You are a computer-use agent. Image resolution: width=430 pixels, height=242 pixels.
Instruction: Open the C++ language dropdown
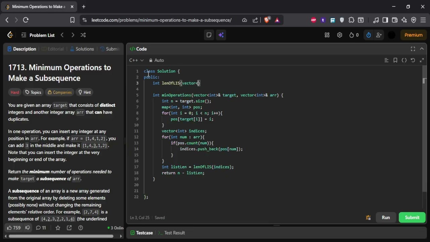[x=136, y=60]
